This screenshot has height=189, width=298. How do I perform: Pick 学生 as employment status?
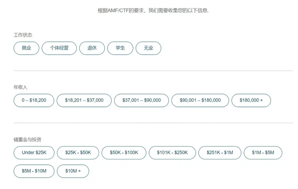120,48
